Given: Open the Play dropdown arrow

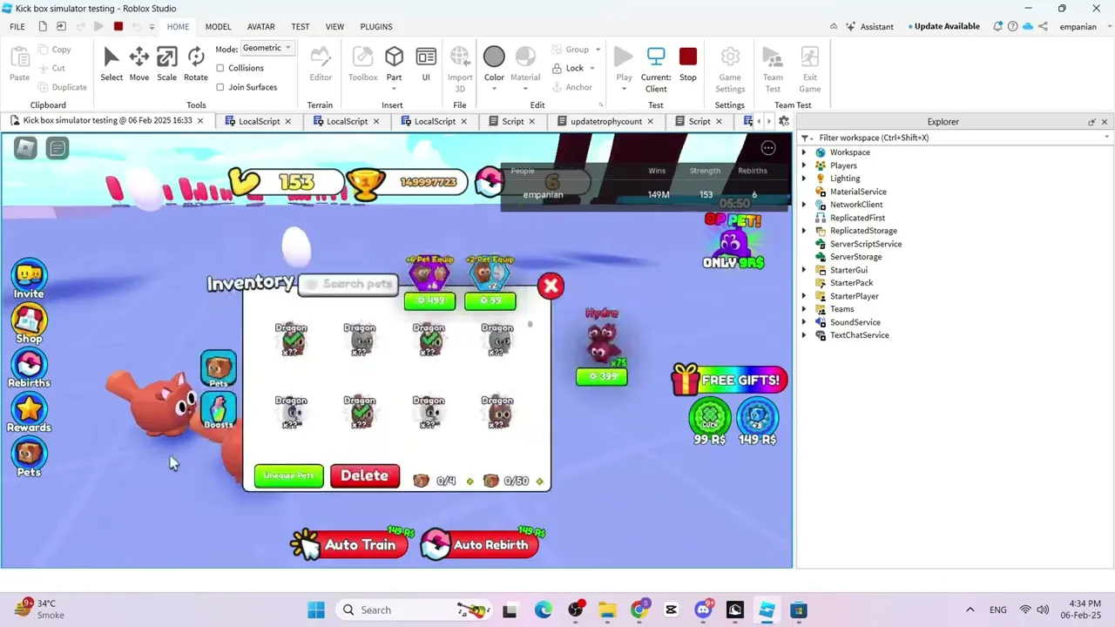Looking at the screenshot, I should click(x=624, y=88).
